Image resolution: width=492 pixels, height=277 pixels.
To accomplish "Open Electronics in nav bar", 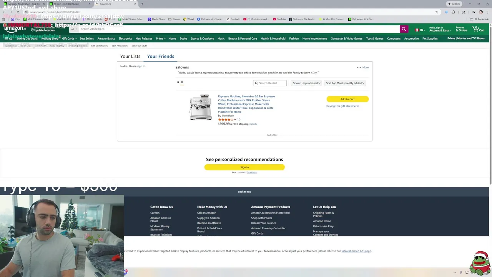I will coord(125,38).
